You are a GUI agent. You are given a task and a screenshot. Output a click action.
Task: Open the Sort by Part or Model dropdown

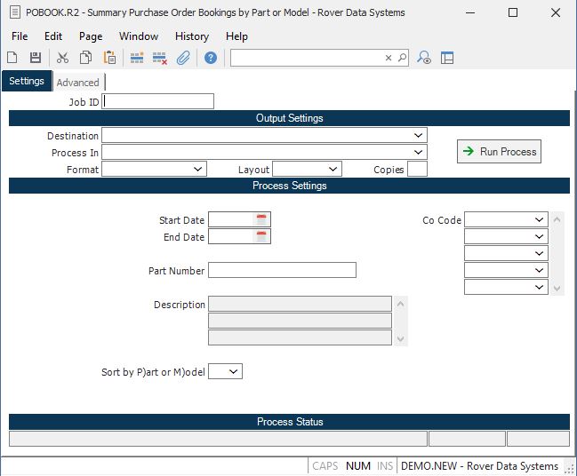(234, 372)
